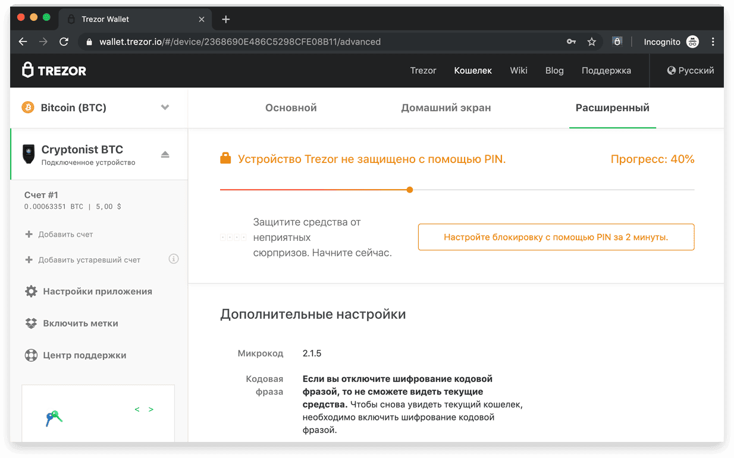This screenshot has width=734, height=458.
Task: Select the Расширенный tab
Action: click(x=613, y=108)
